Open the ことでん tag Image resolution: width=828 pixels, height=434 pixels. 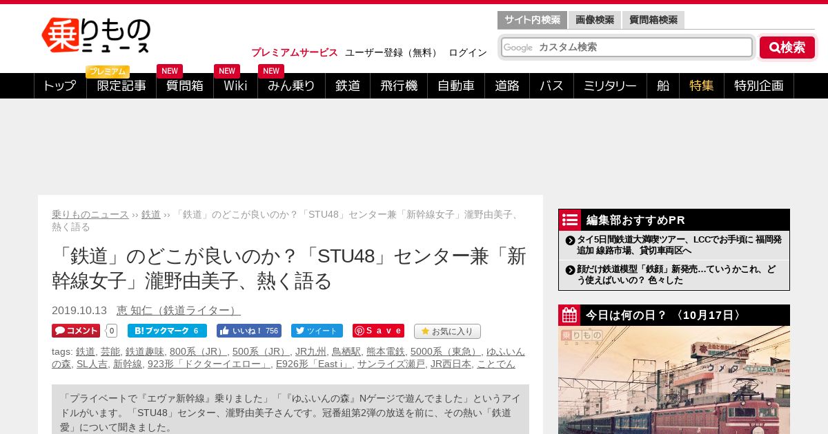click(496, 364)
